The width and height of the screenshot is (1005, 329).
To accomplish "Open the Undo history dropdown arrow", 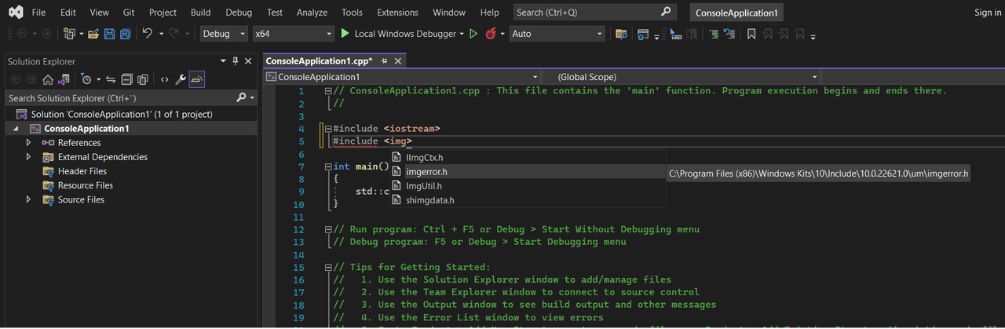I will coord(161,34).
